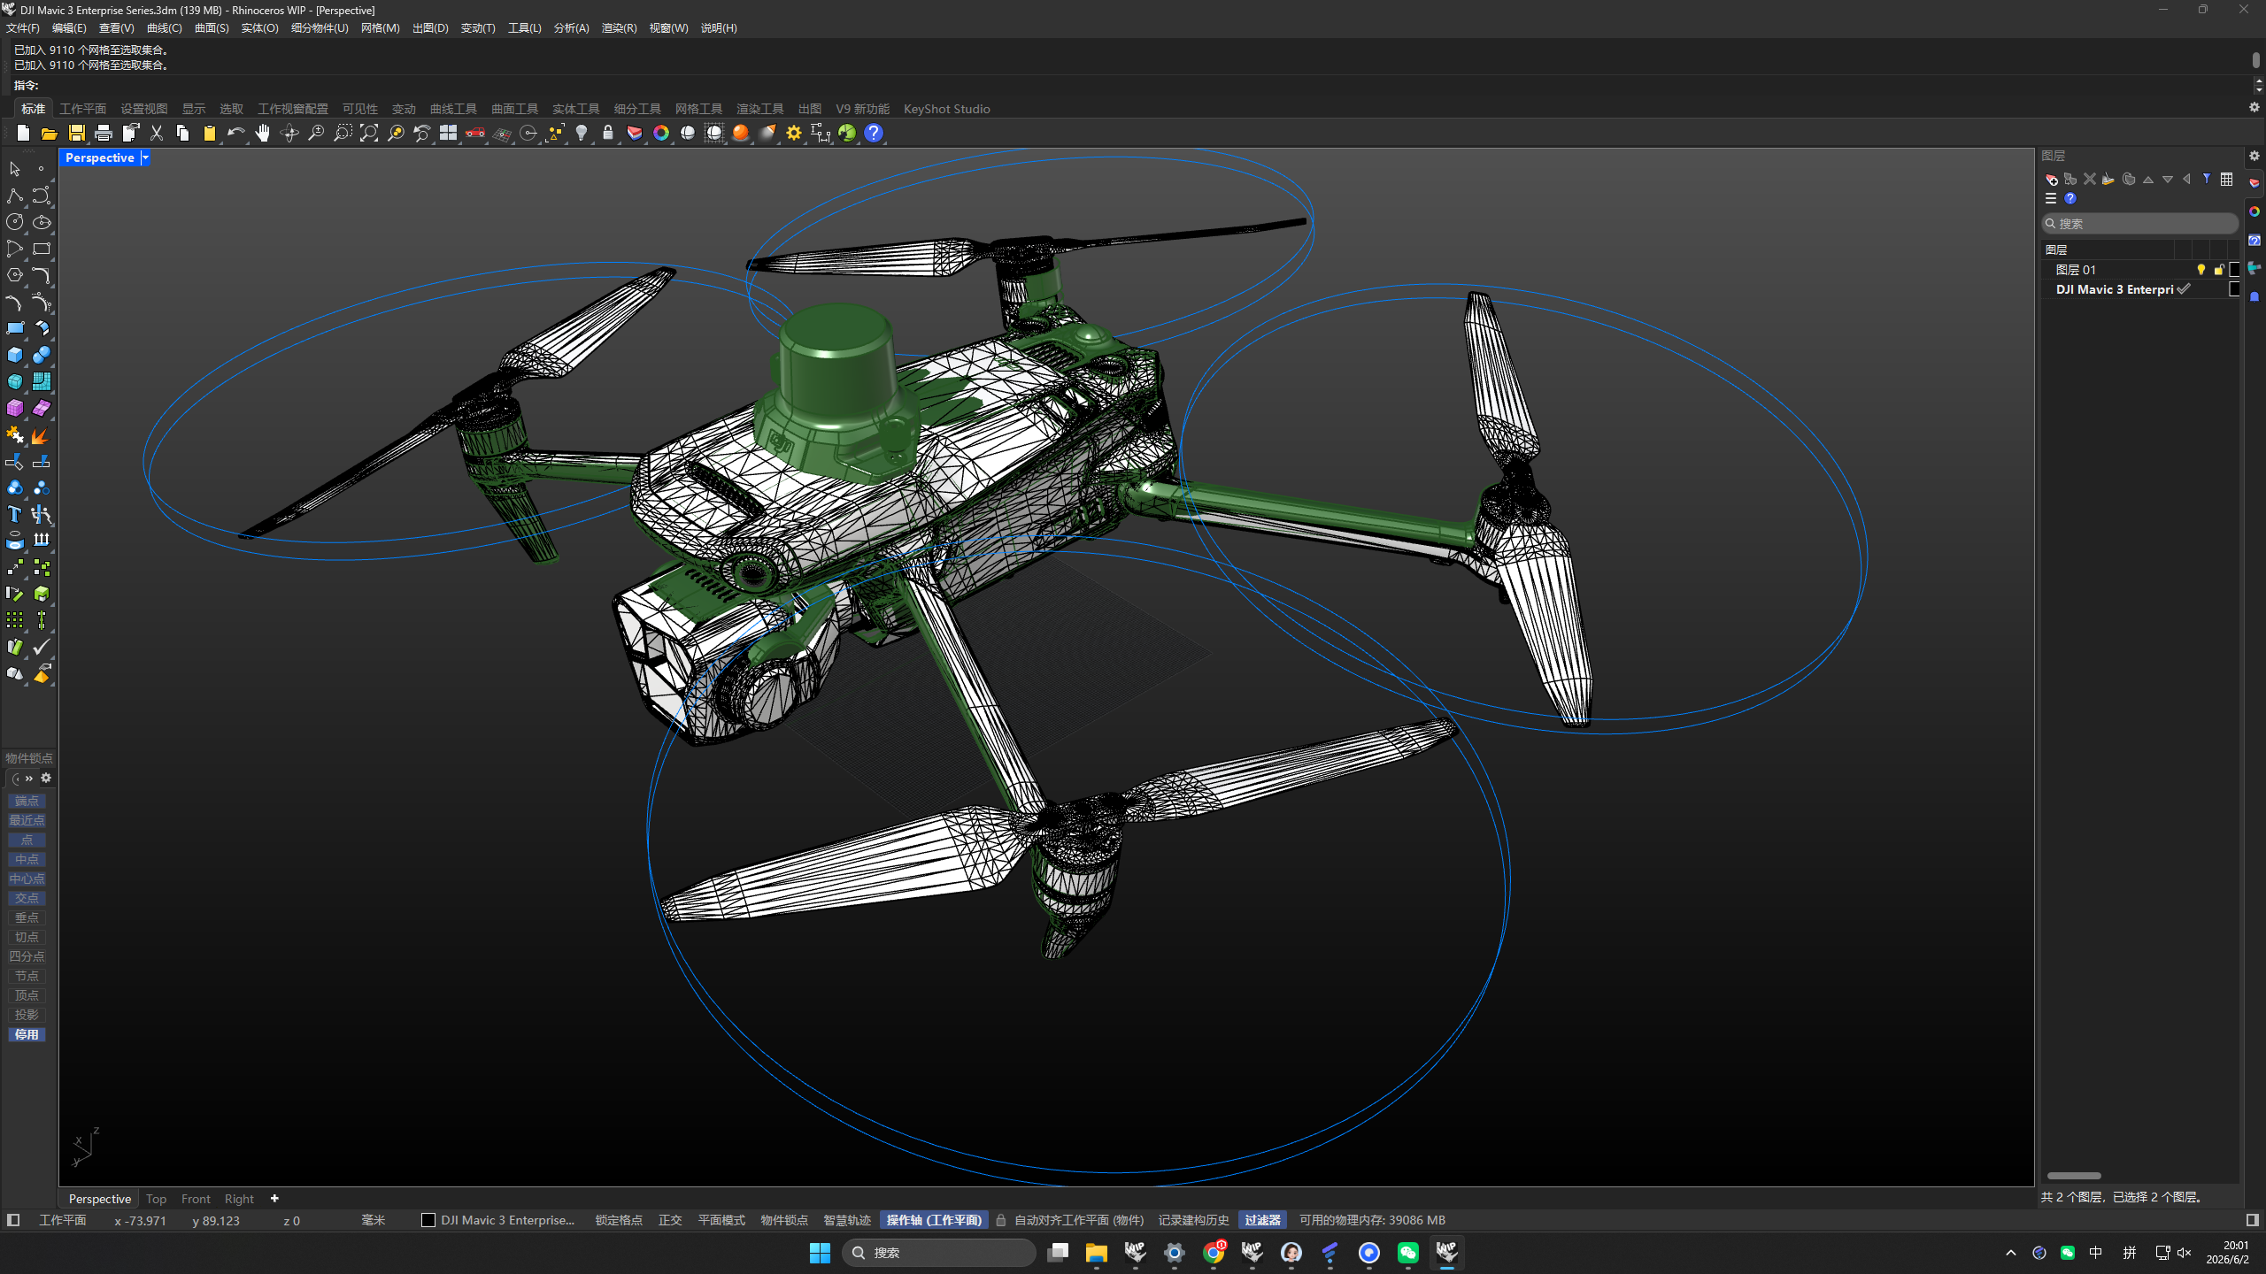Open the four-viewport layout tool
This screenshot has height=1274, width=2266.
point(449,133)
